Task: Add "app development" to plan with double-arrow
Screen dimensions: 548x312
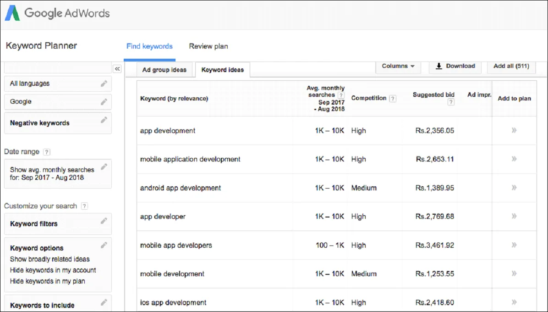Action: tap(514, 131)
